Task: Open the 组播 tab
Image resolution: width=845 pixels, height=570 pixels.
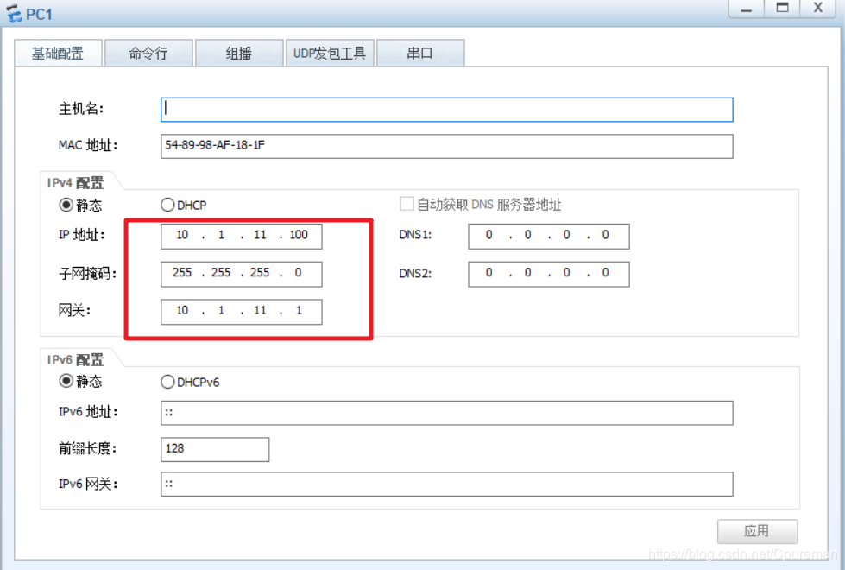Action: (x=239, y=53)
